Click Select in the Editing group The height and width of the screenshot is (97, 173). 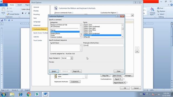(x=161, y=14)
